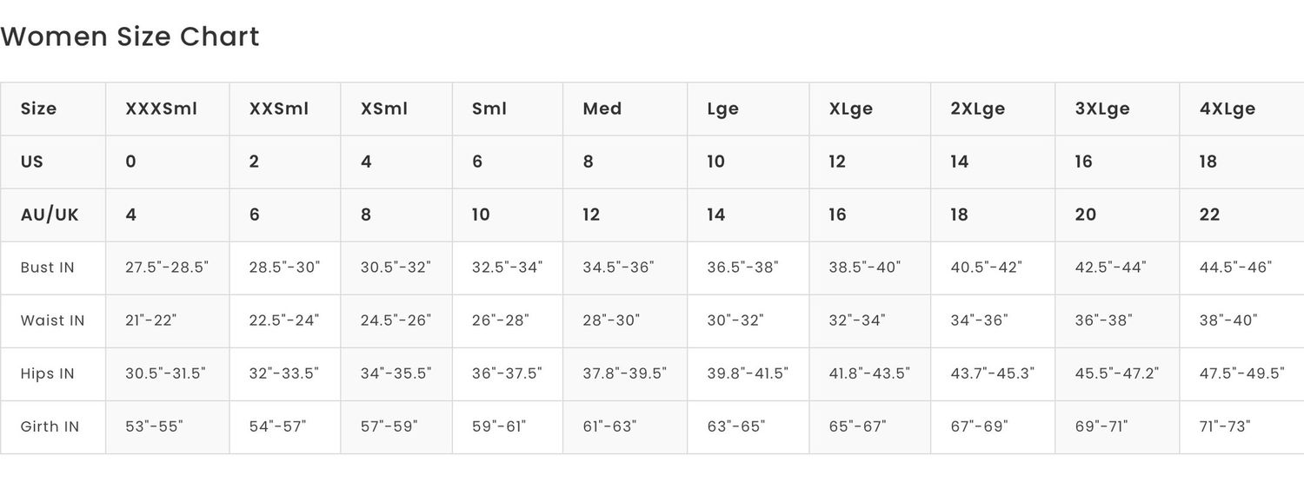Click the Waist IN row label
This screenshot has height=482, width=1304.
[53, 320]
